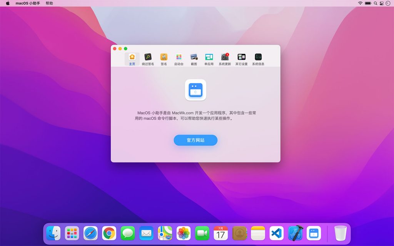Click the 官方网站 button

[x=195, y=140]
